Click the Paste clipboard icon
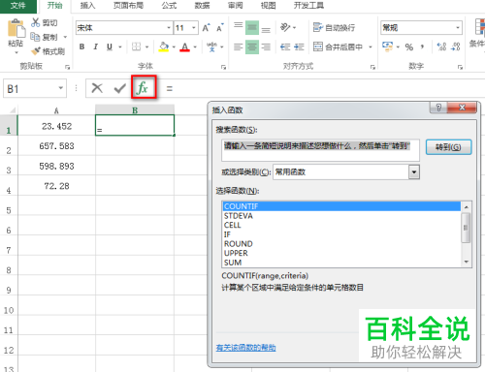Image resolution: width=485 pixels, height=372 pixels. 16,29
